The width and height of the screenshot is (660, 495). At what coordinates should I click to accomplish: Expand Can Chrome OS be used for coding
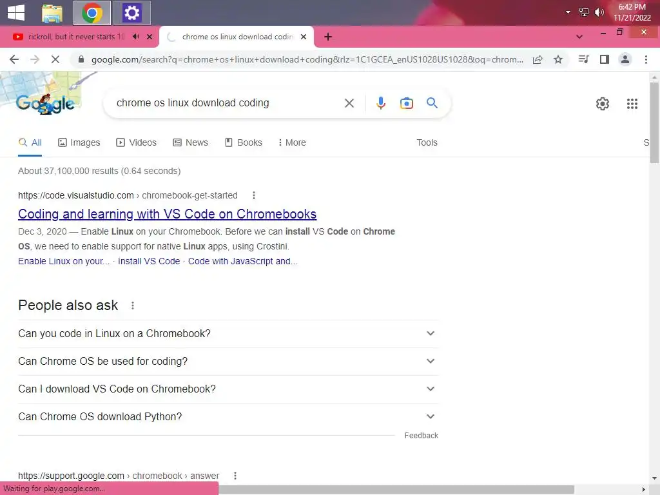pyautogui.click(x=228, y=361)
